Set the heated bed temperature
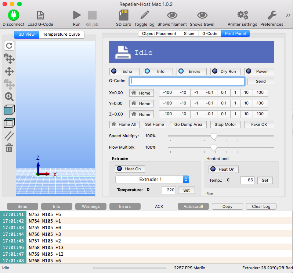The image size is (293, 273). [x=265, y=180]
